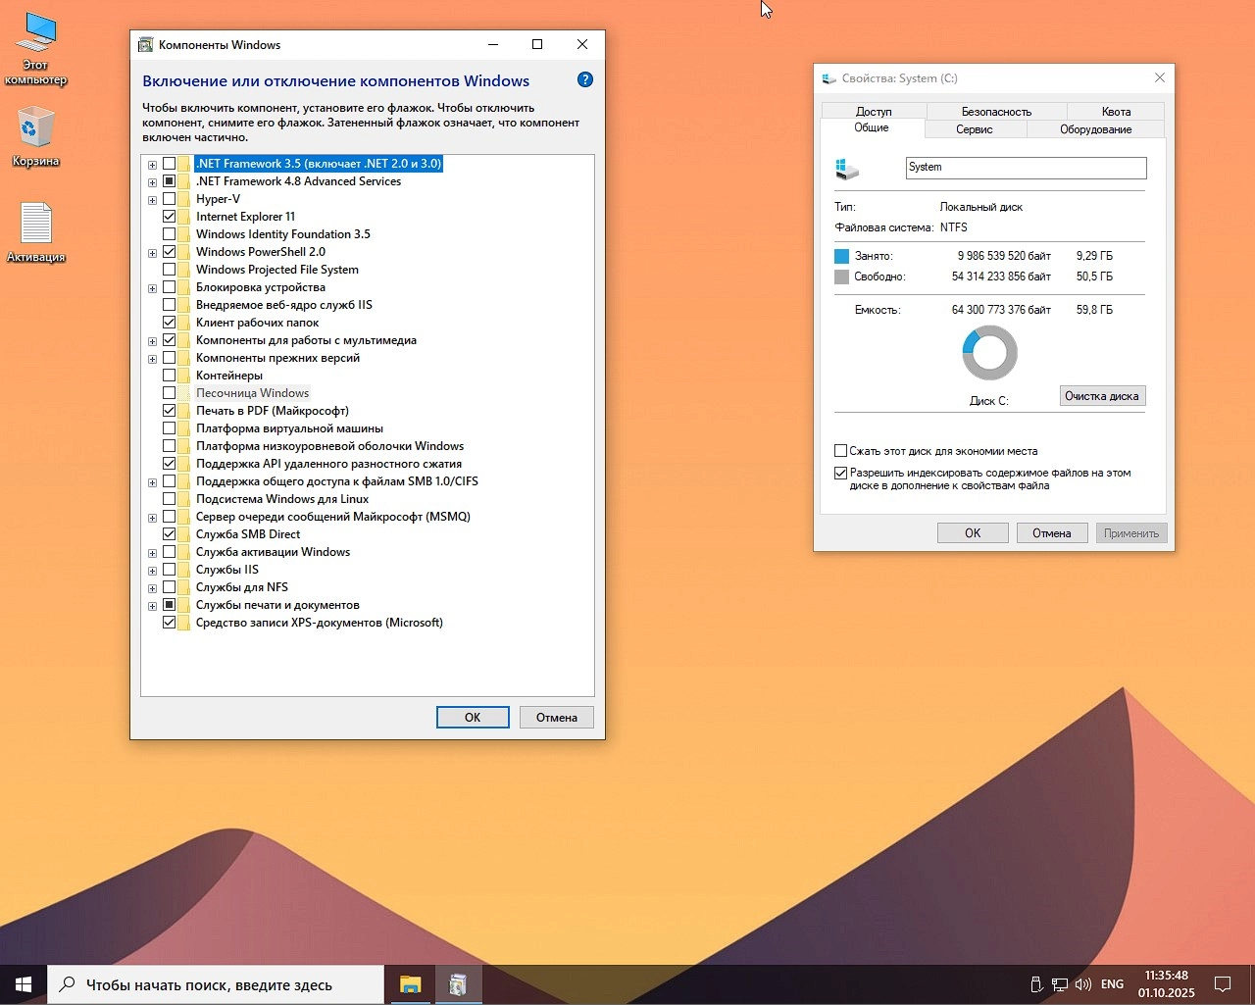This screenshot has height=1005, width=1255.
Task: Click the blue help question mark icon
Action: point(585,80)
